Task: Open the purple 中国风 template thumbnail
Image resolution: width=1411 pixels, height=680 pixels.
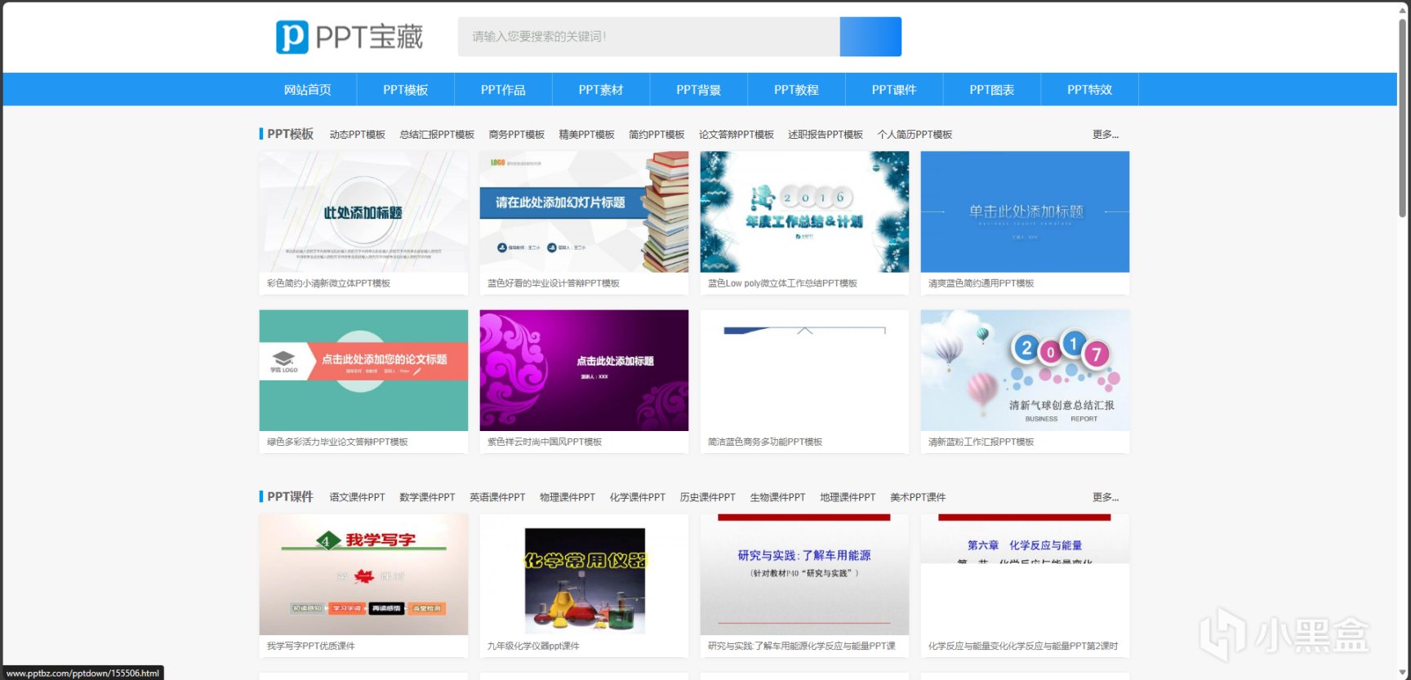Action: 584,370
